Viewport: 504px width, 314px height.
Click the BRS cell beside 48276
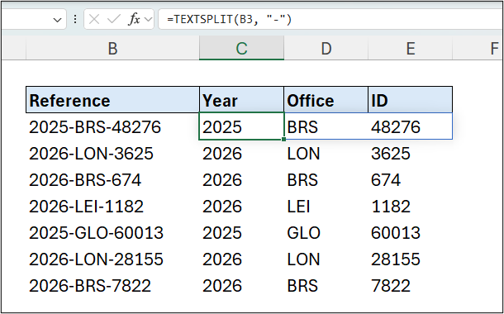pos(326,126)
